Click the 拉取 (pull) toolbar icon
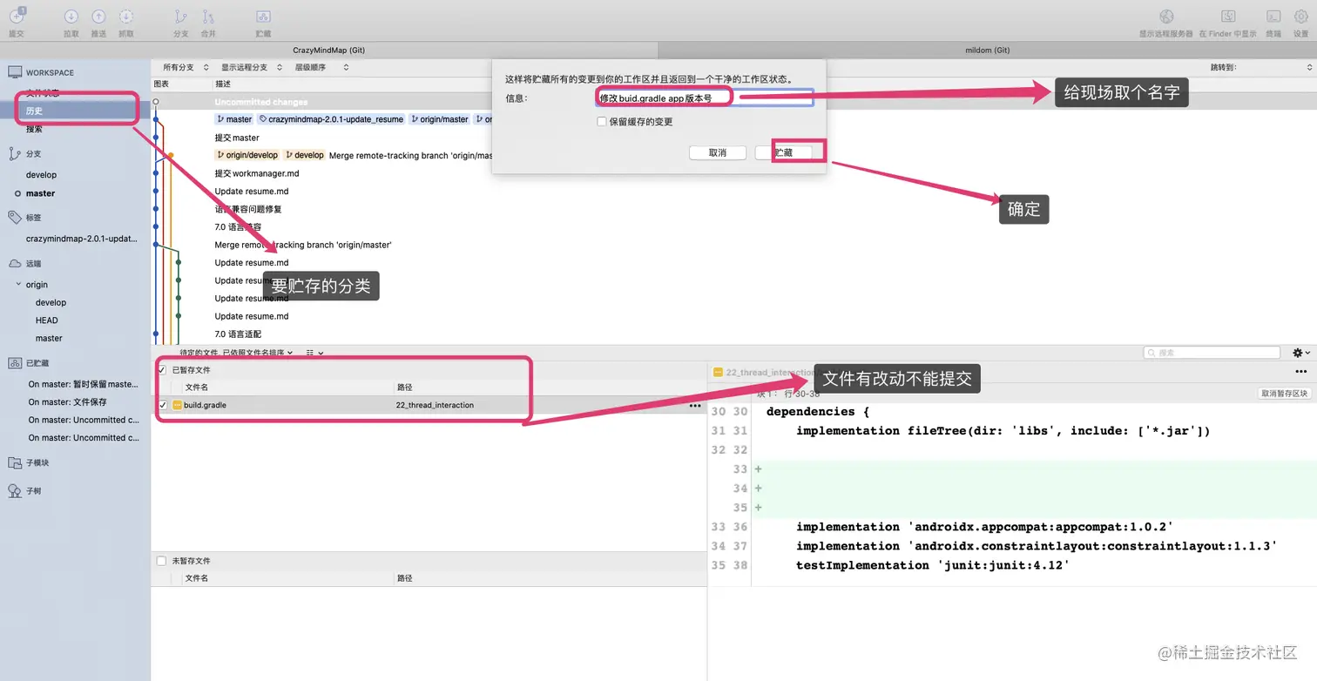 pos(71,17)
